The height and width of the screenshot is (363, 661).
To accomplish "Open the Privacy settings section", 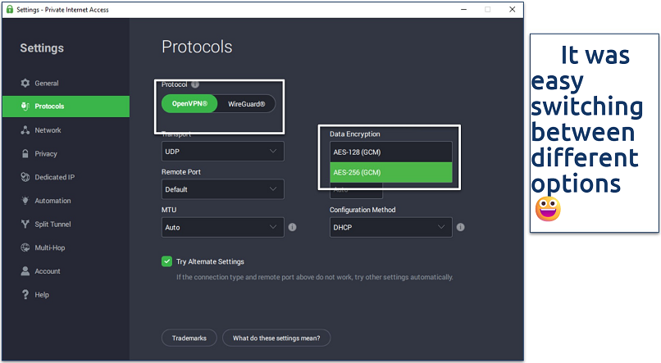I will pyautogui.click(x=66, y=154).
